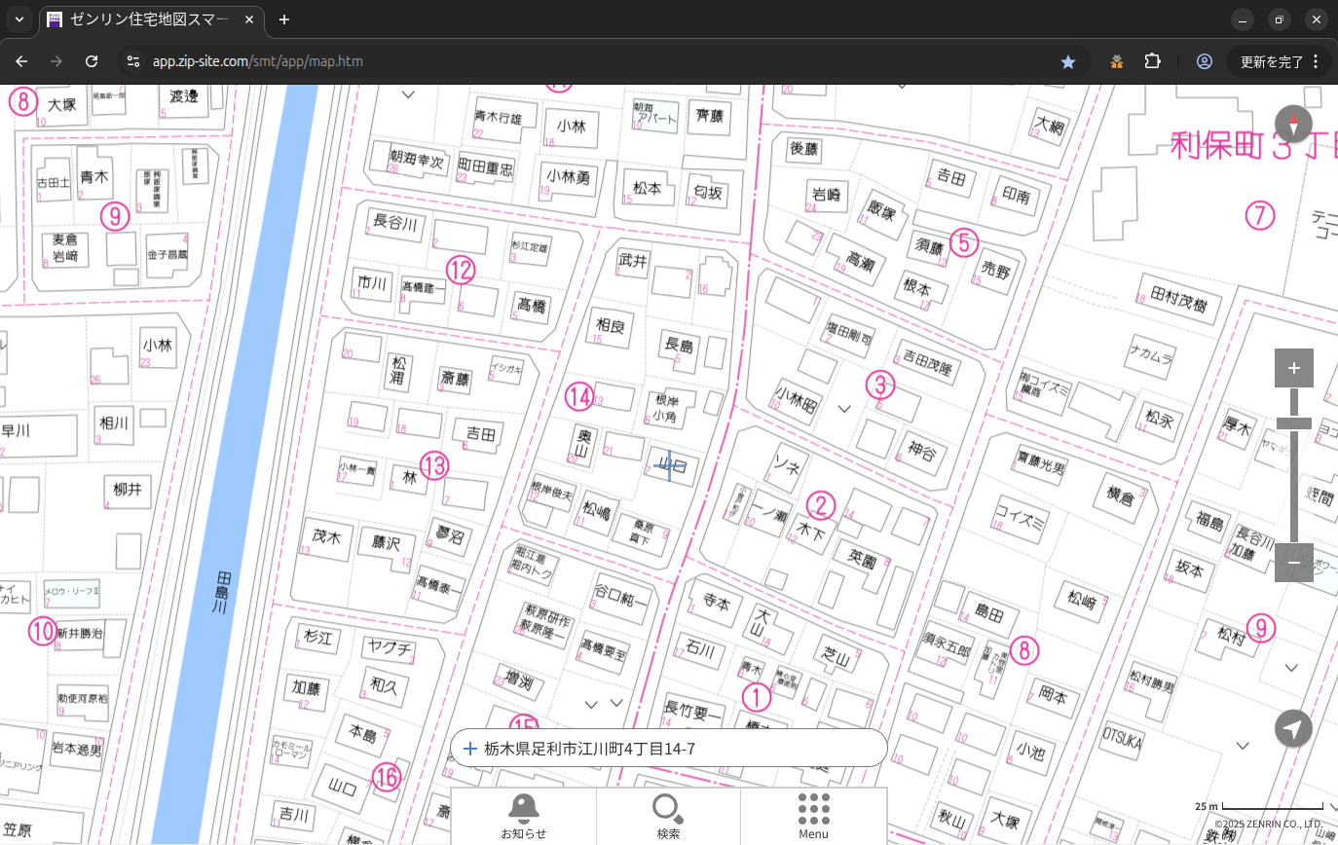1338x845 pixels.
Task: Click the 町田重忠 house label
Action: point(485,166)
